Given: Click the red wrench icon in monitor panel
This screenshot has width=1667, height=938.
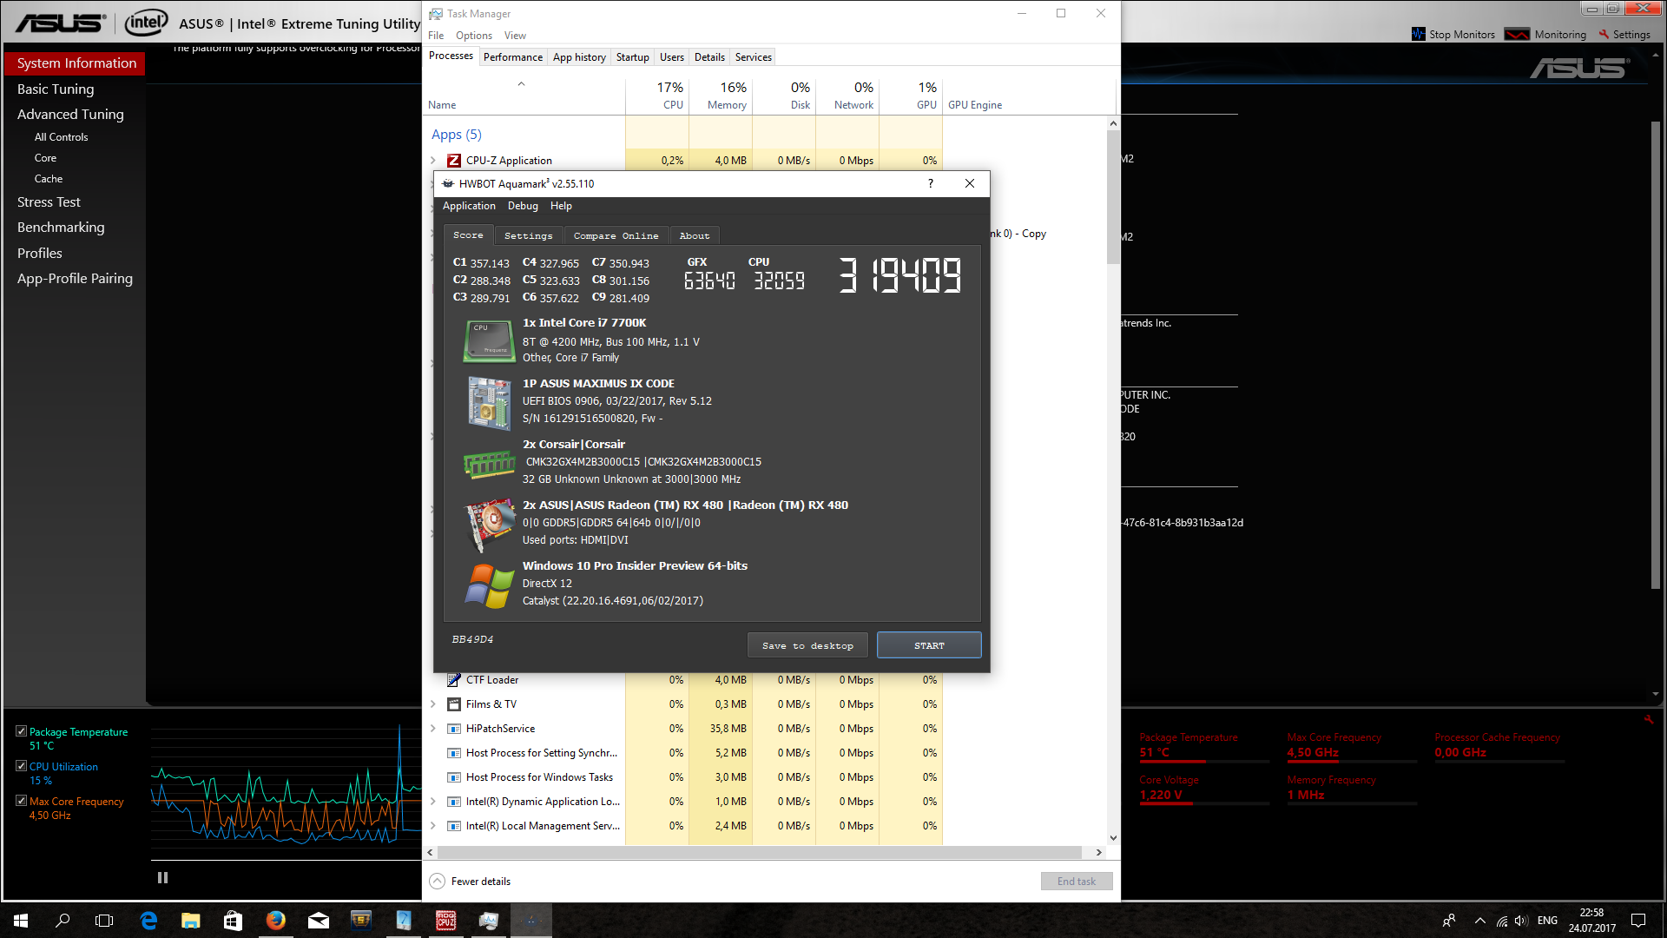Looking at the screenshot, I should (1648, 719).
